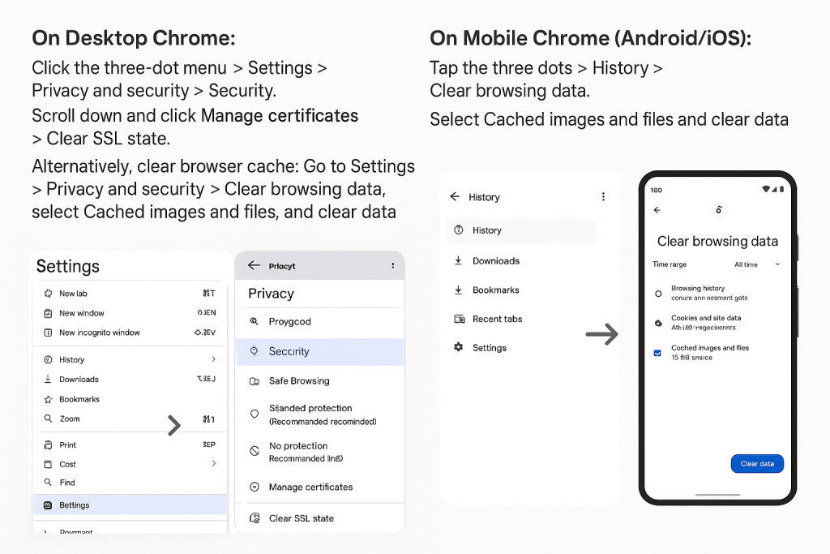Select Safe Browsing in Privacy list

320,380
